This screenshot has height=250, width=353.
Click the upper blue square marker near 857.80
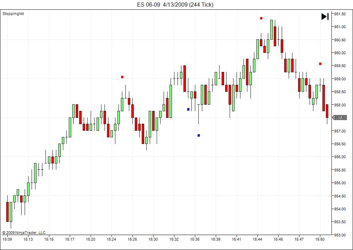coord(188,109)
